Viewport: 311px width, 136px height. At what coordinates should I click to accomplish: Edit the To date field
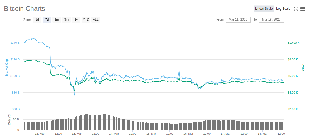tap(271, 20)
